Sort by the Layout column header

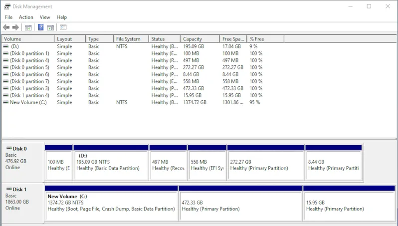tap(70, 39)
